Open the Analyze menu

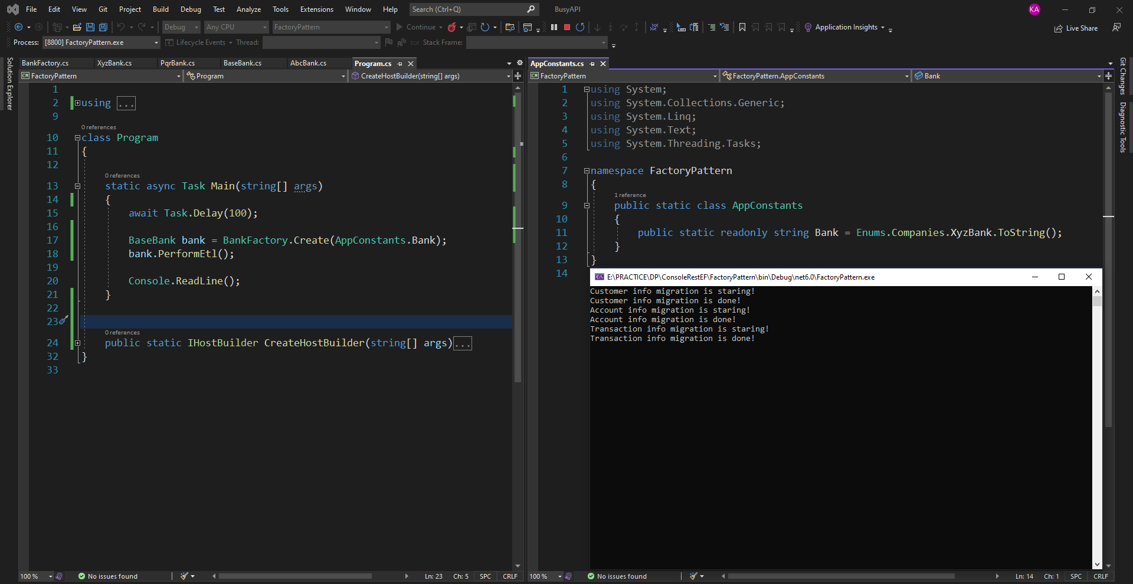pos(248,9)
